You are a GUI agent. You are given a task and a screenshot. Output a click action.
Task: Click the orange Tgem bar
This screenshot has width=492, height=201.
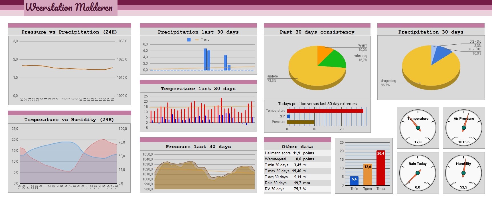368,175
